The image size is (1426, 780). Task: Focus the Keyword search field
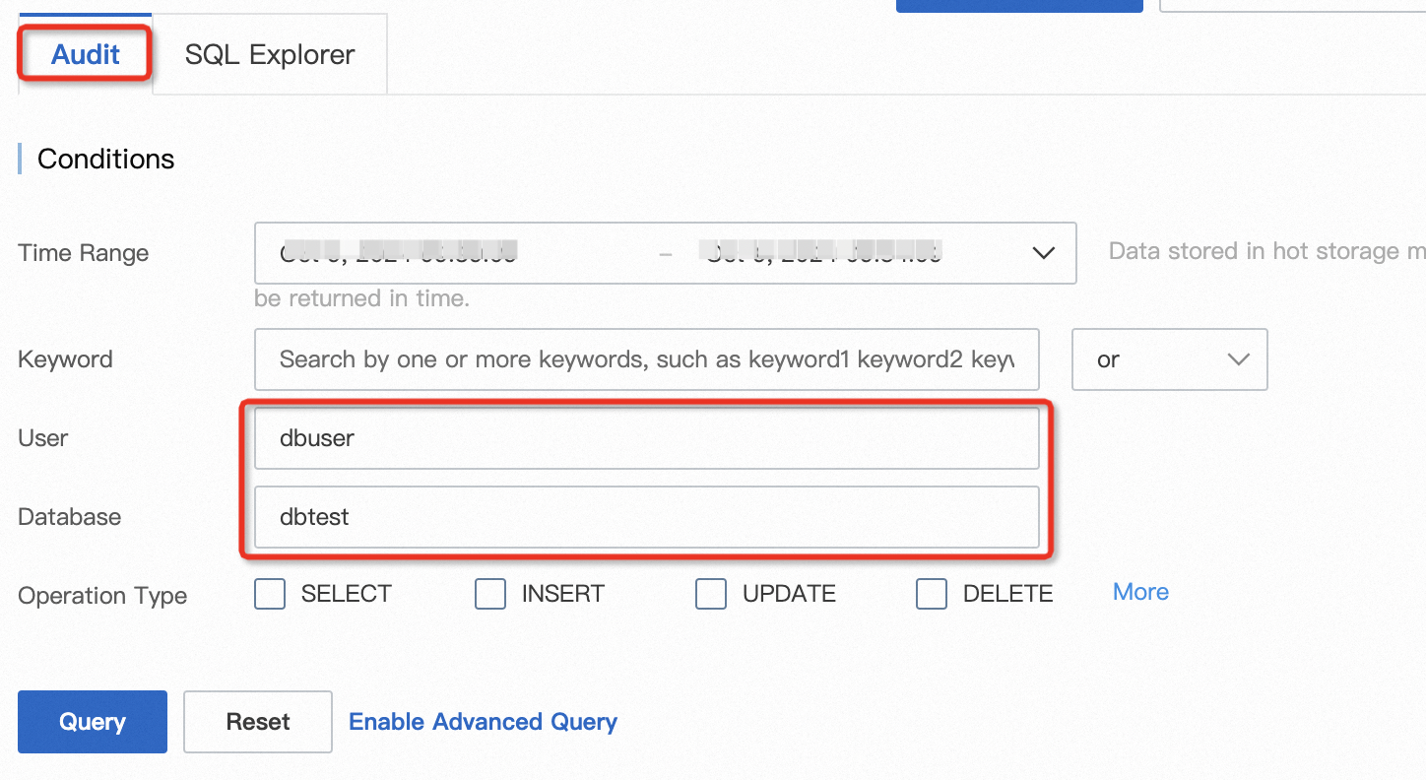pos(646,359)
